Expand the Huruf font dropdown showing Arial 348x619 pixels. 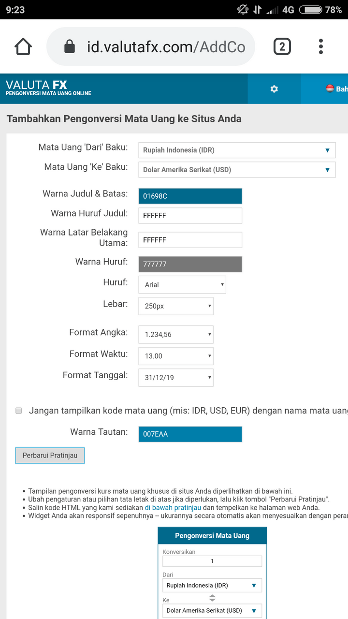coord(182,285)
